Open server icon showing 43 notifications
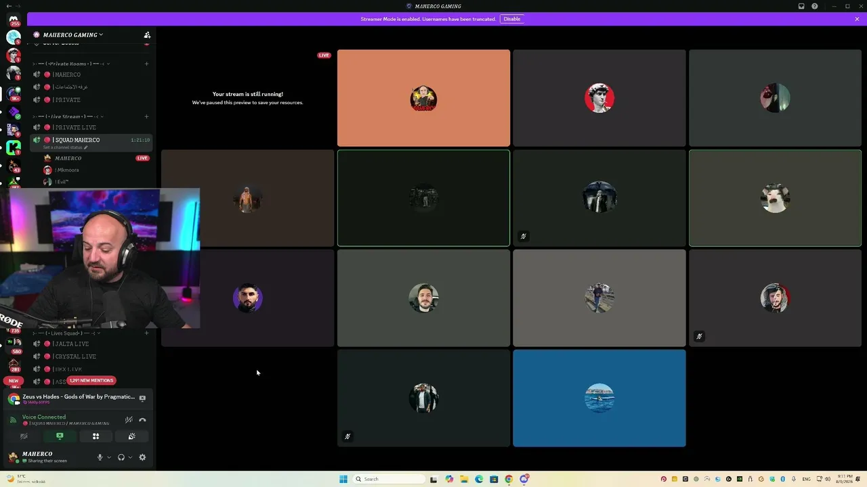This screenshot has width=867, height=487. tap(14, 164)
